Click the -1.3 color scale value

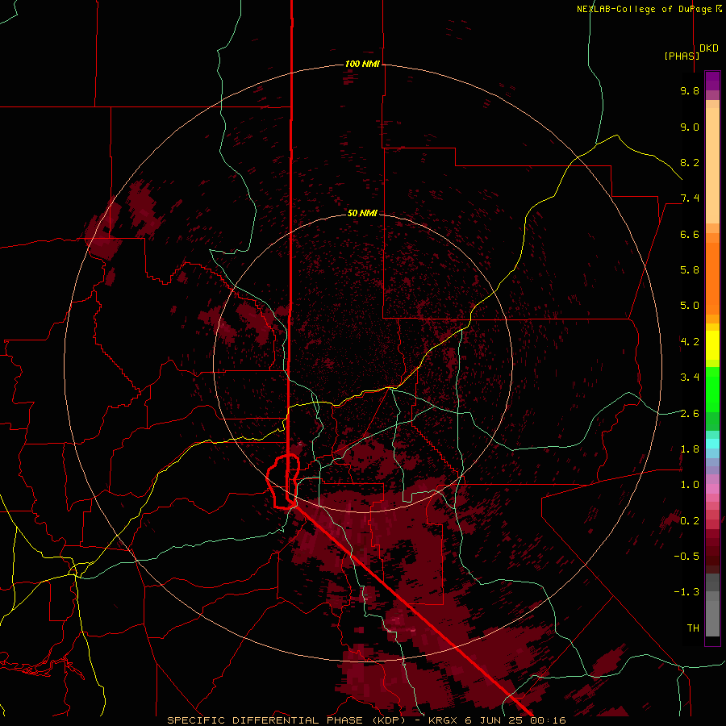click(x=686, y=592)
